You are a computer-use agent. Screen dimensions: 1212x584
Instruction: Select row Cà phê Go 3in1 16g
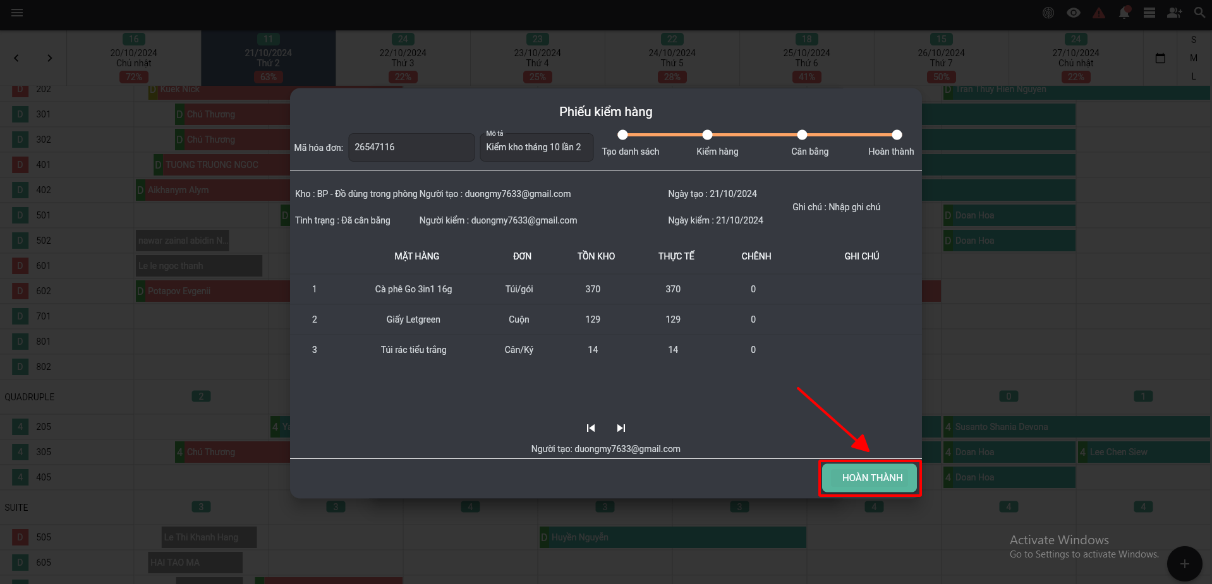tap(605, 289)
